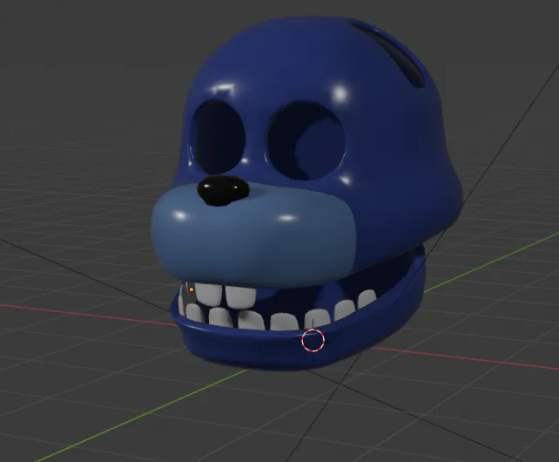559x462 pixels.
Task: Click the red-white 3D cursor circle on the jaw
Action: pos(313,340)
